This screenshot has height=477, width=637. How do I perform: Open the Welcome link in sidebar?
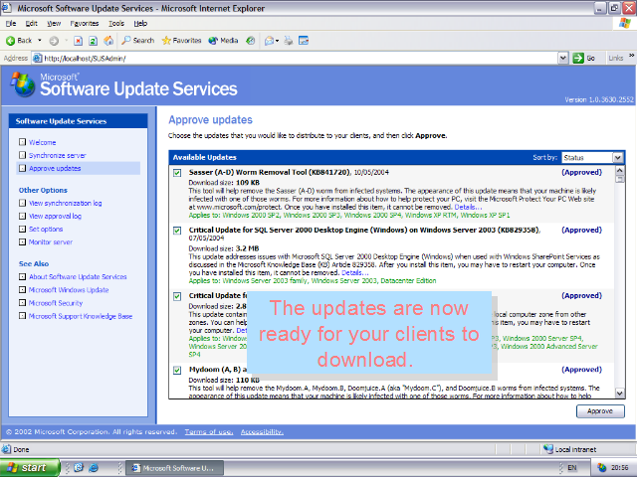(x=42, y=142)
